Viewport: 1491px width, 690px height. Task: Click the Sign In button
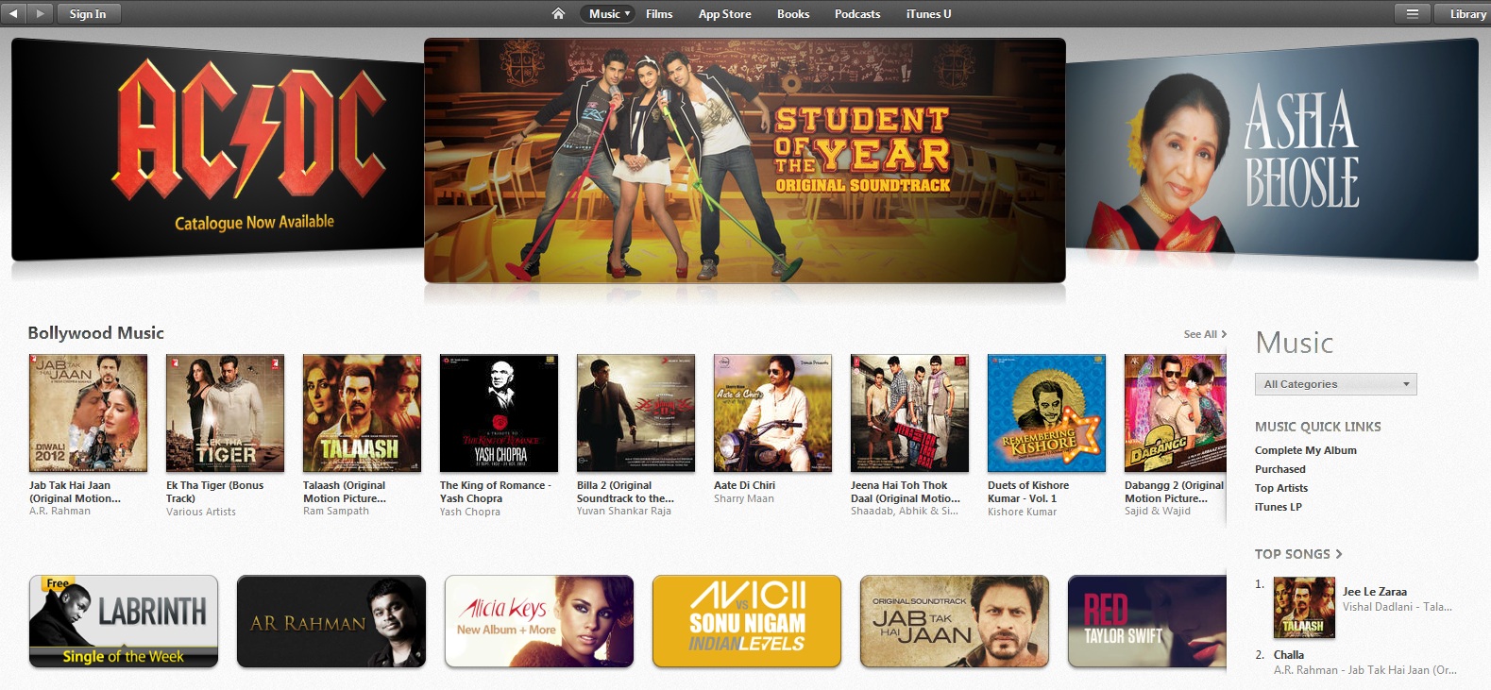tap(88, 14)
